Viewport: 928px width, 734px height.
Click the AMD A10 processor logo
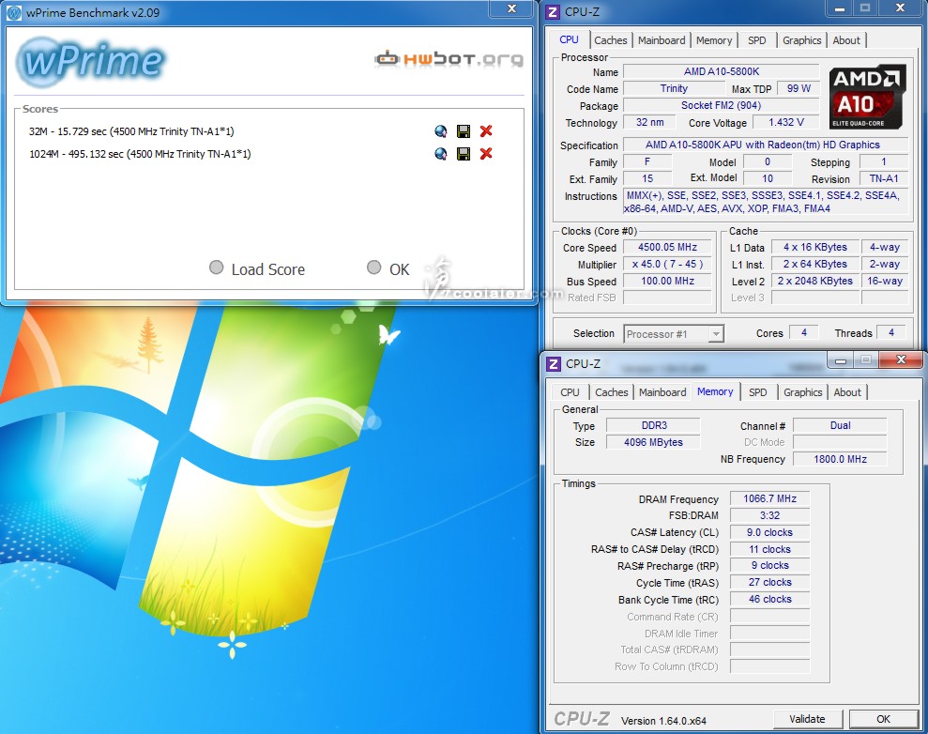tap(867, 97)
